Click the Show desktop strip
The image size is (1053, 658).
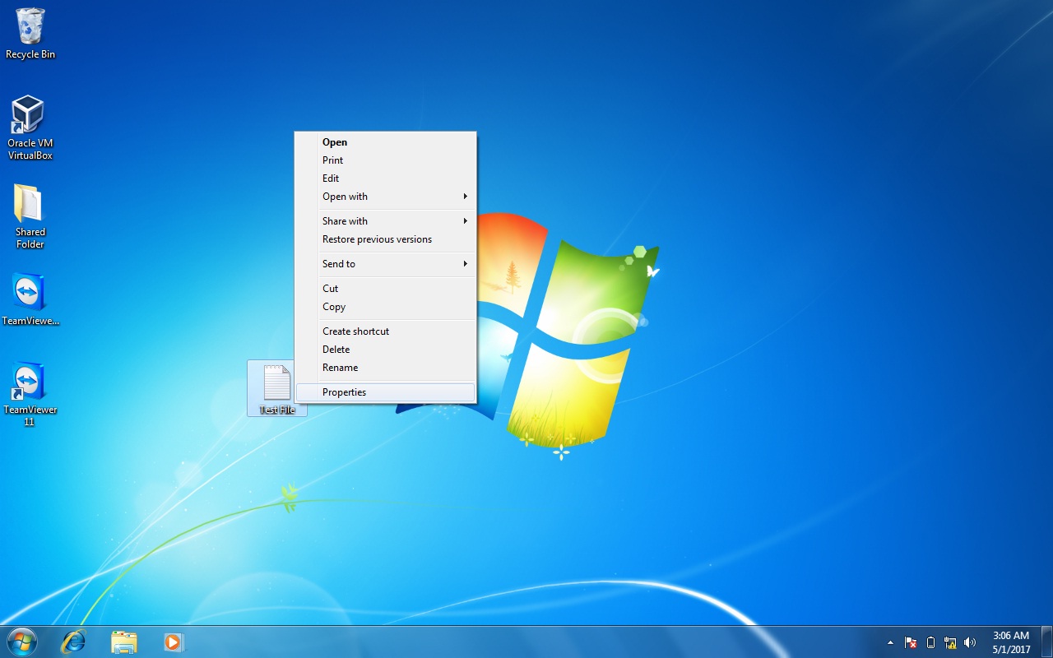pyautogui.click(x=1046, y=642)
